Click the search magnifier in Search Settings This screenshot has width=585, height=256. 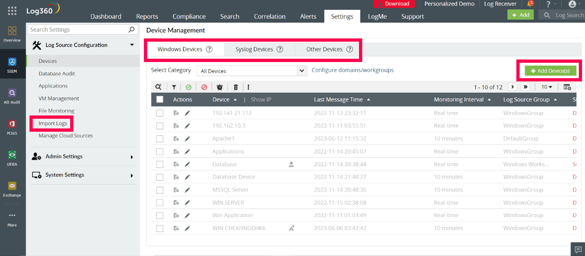(131, 29)
